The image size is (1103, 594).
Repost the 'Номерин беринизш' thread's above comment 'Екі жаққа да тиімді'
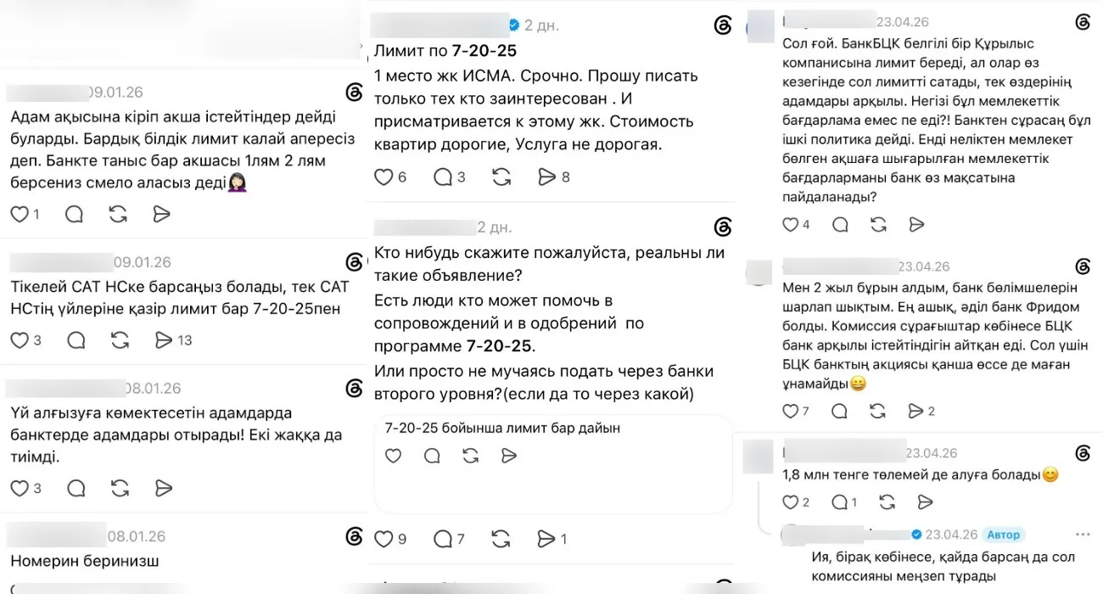[119, 488]
